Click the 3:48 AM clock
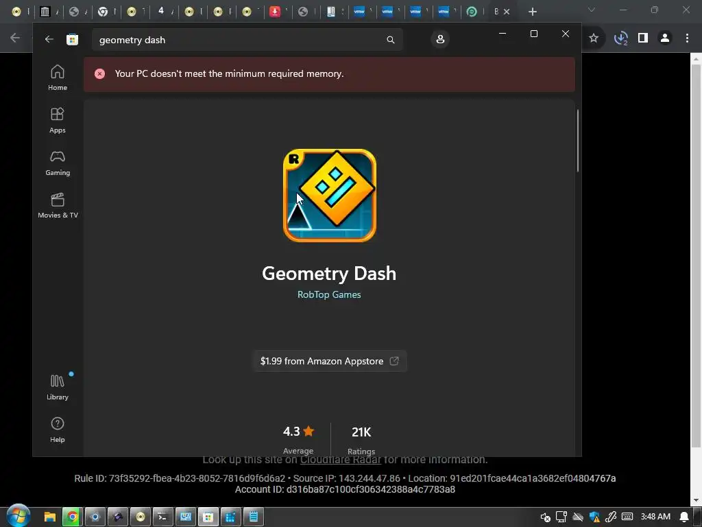This screenshot has width=702, height=527. click(x=655, y=517)
